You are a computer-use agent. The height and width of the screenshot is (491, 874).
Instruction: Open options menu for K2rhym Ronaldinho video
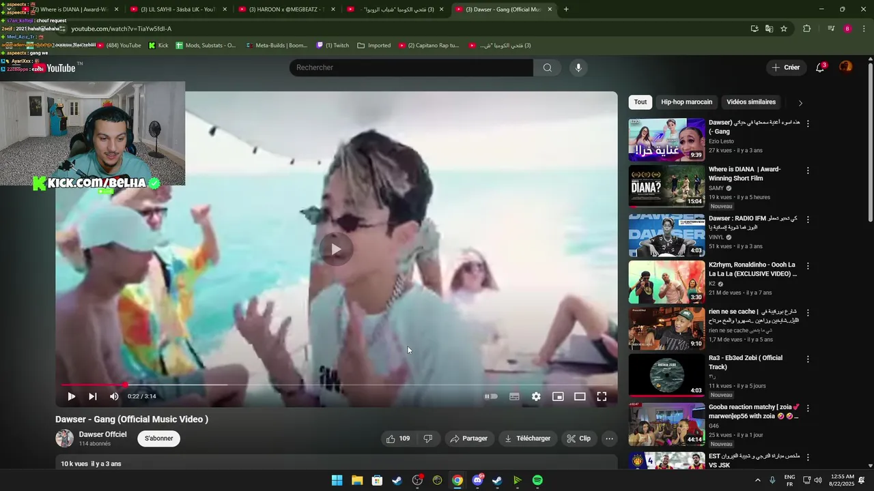tap(808, 266)
